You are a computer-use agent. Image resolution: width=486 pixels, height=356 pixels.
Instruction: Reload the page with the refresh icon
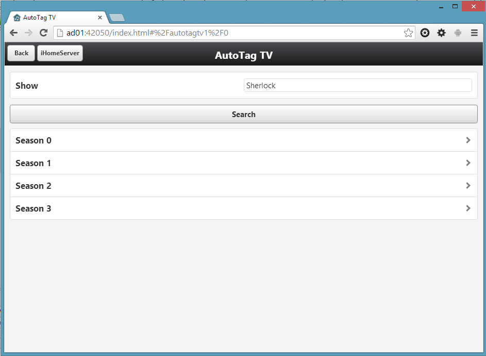(43, 33)
